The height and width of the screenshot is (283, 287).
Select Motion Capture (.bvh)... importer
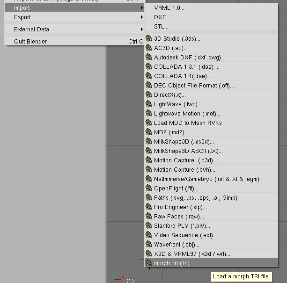point(184,170)
